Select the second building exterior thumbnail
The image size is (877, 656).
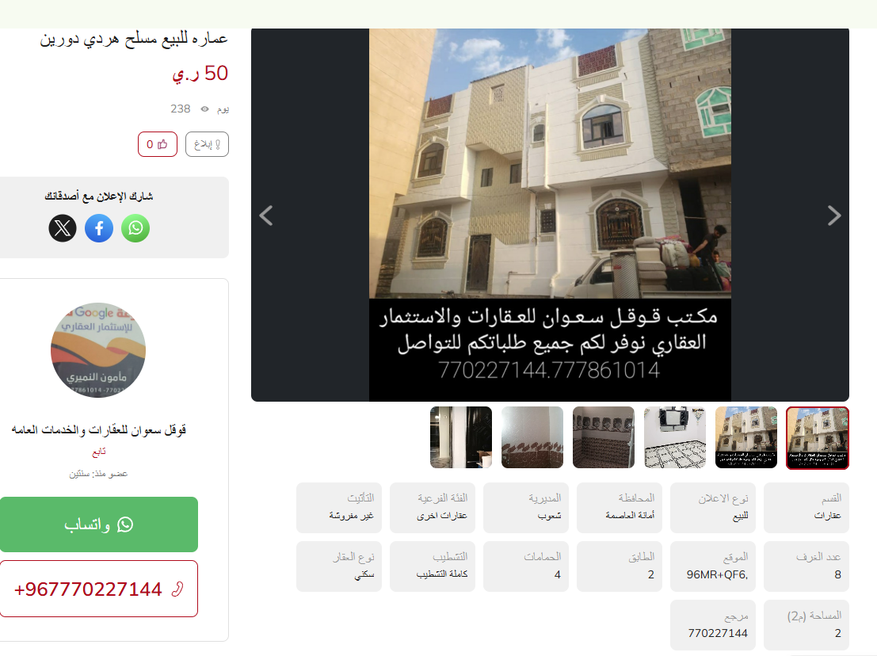[x=746, y=437]
